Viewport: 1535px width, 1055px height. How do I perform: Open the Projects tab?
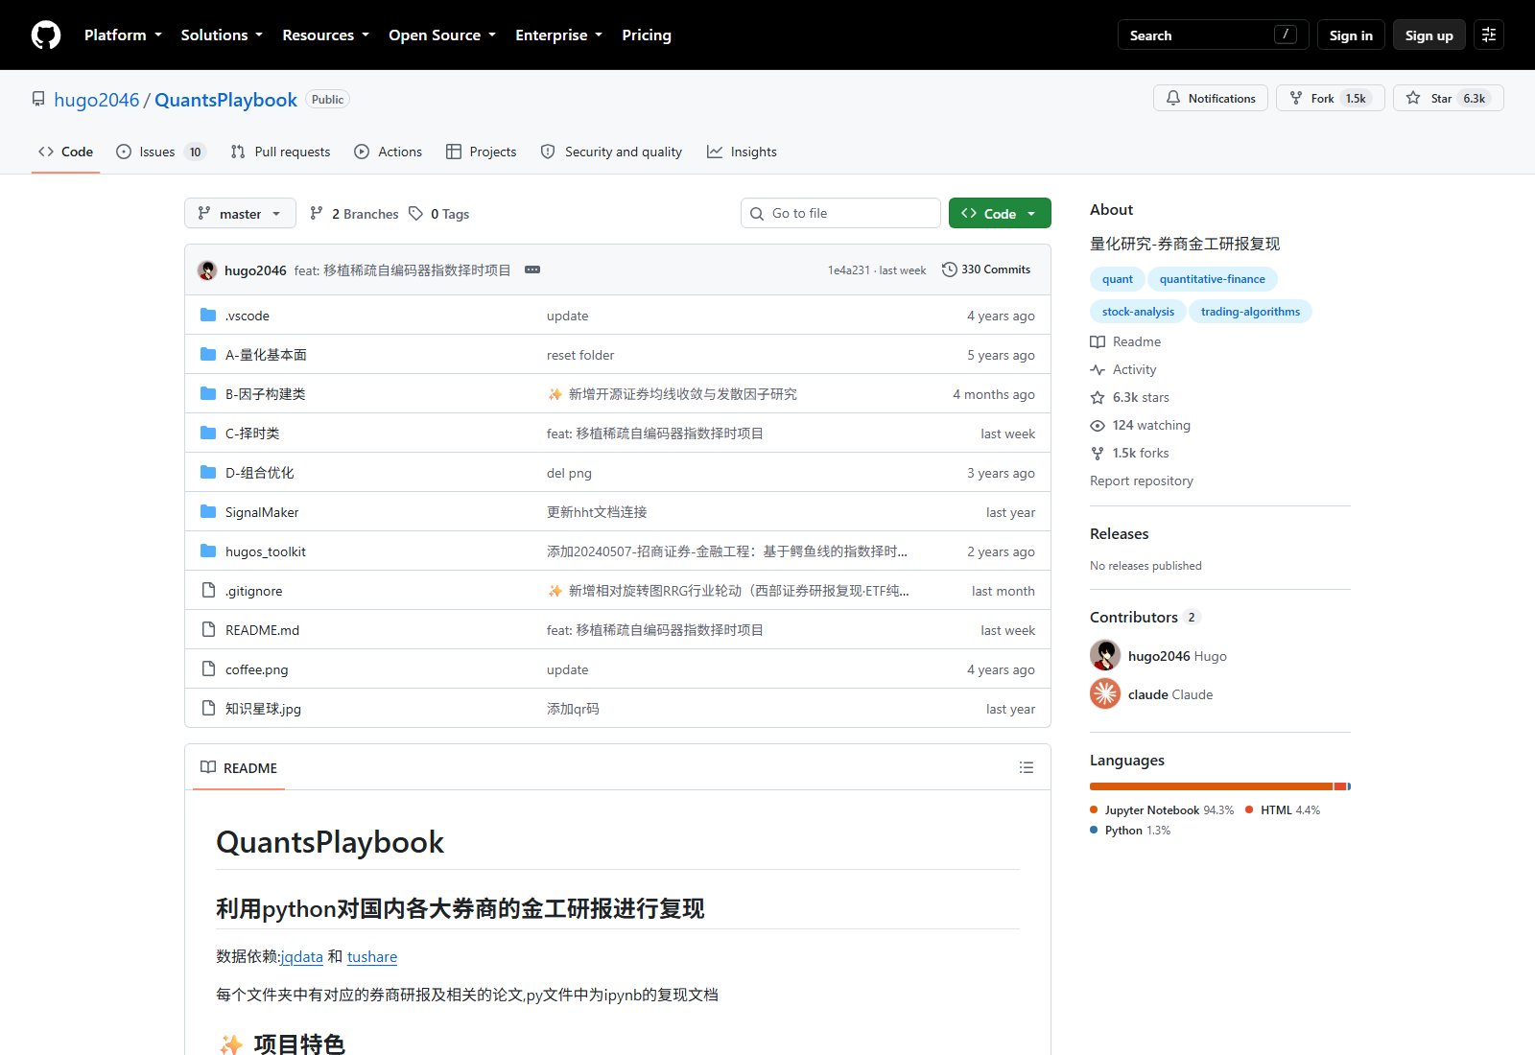(481, 152)
